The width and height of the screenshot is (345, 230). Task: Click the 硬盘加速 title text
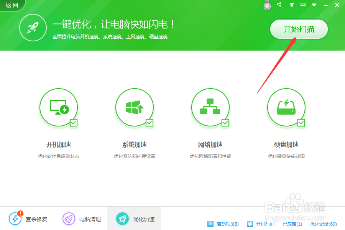point(286,145)
